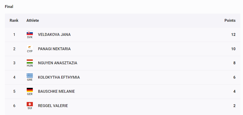Viewport: 243px width, 115px height.
Task: Open REGGEL VALERIE profile
Action: pyautogui.click(x=53, y=106)
